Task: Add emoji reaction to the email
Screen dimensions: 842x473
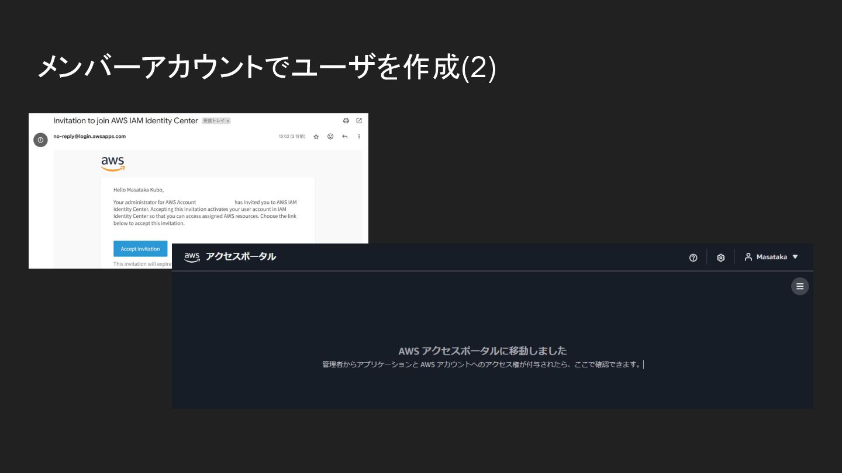Action: tap(330, 137)
